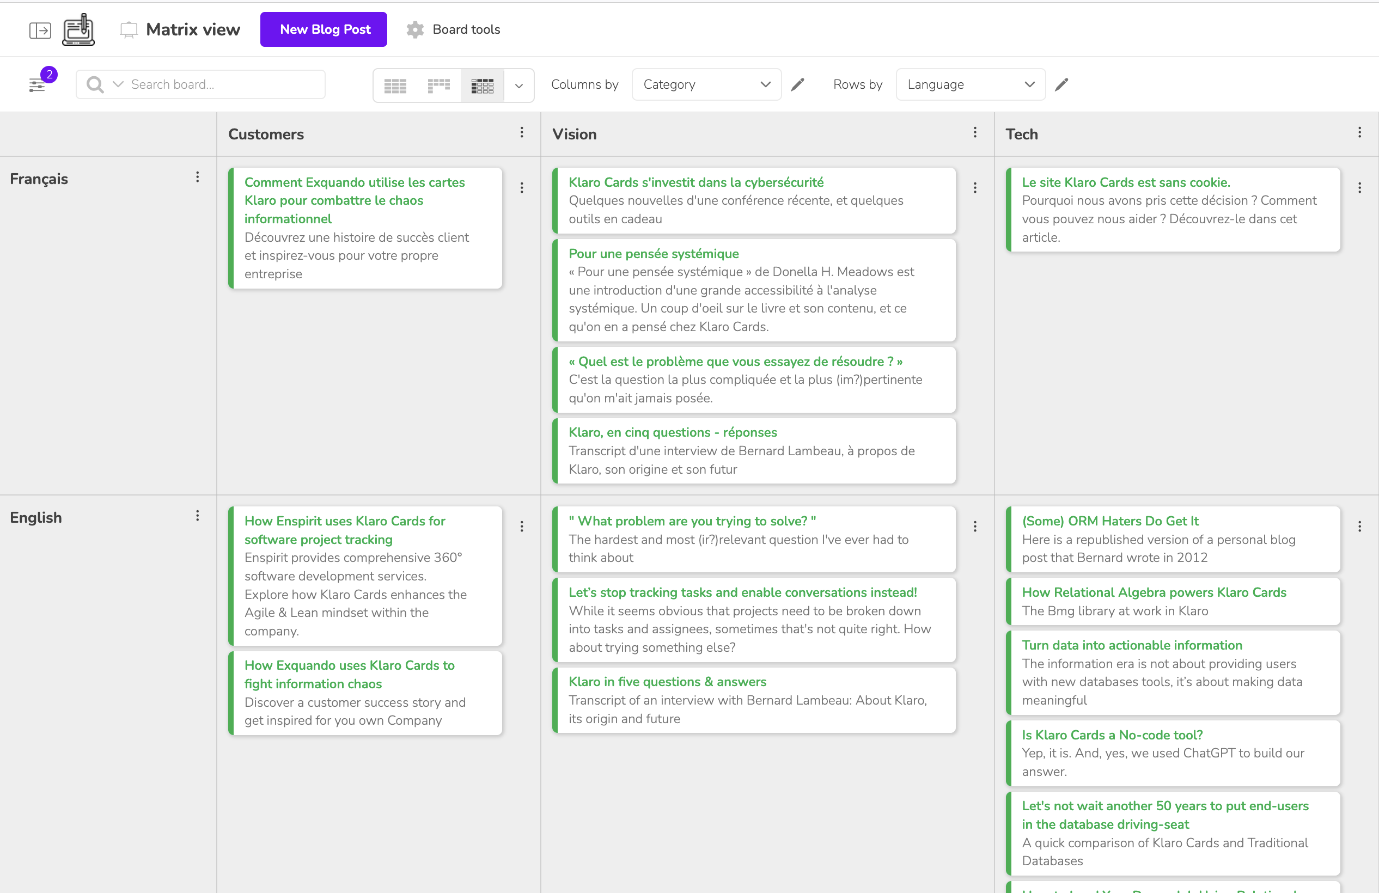Open card How Exquando uses Klaro Cards
1379x893 pixels.
(365, 693)
